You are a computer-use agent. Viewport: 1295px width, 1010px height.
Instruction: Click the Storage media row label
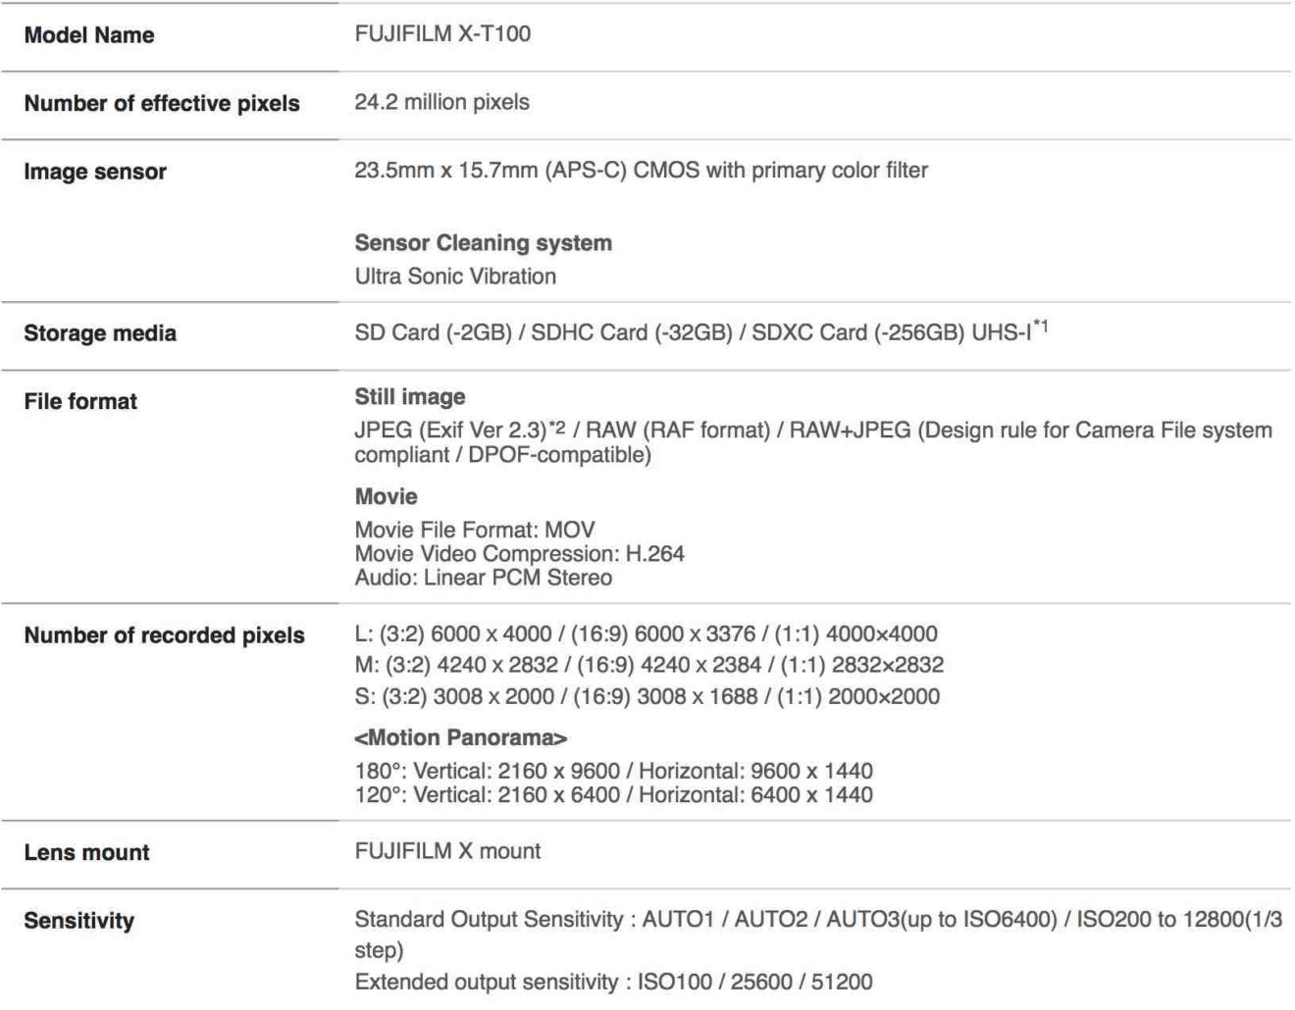(x=100, y=333)
